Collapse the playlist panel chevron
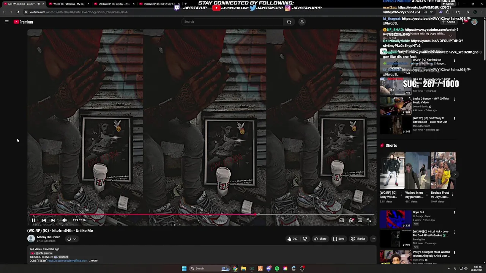The image size is (486, 273). point(451,36)
